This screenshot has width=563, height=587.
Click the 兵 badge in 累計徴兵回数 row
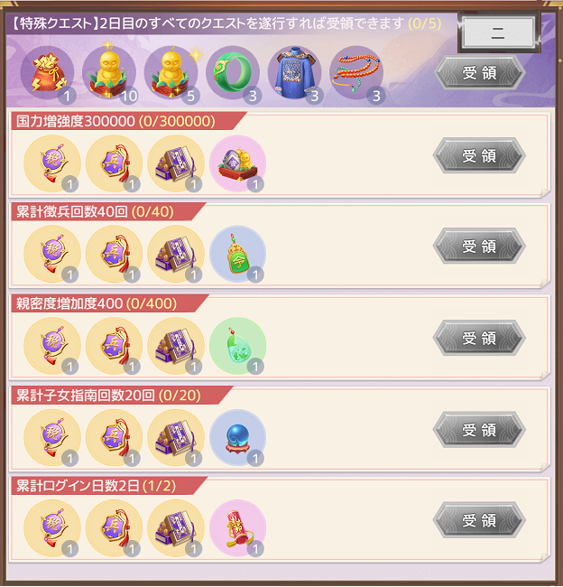tap(114, 254)
